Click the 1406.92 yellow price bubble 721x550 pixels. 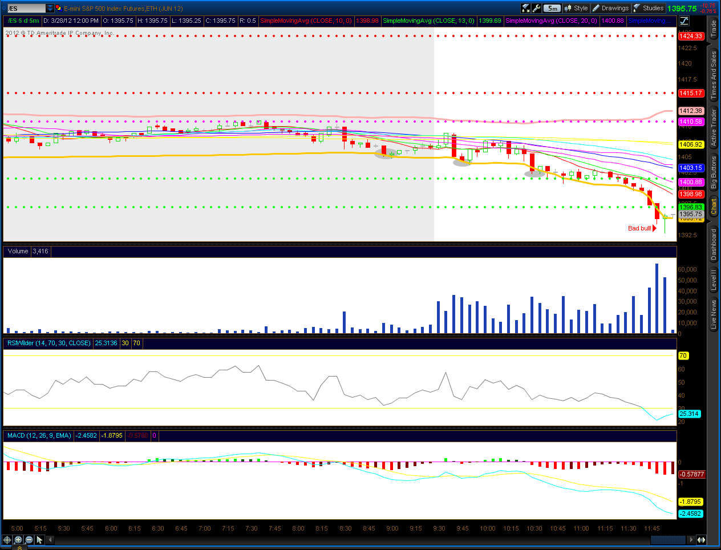click(x=691, y=144)
